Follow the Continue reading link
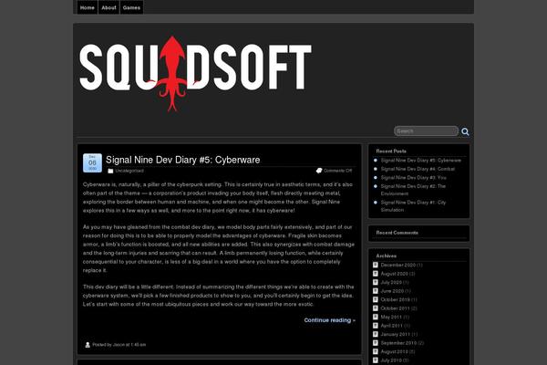Viewport: 547px width, 365px height. click(x=330, y=320)
